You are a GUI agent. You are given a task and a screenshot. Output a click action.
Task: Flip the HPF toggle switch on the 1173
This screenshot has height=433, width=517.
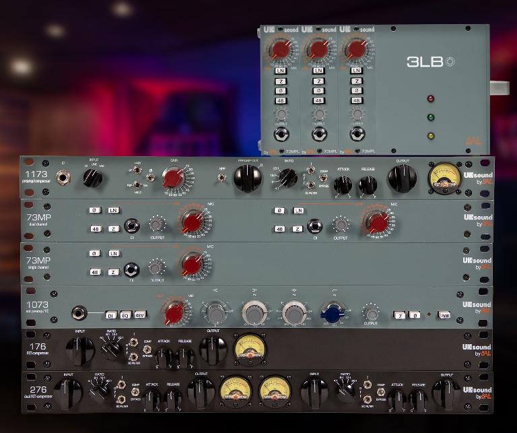pos(222,178)
